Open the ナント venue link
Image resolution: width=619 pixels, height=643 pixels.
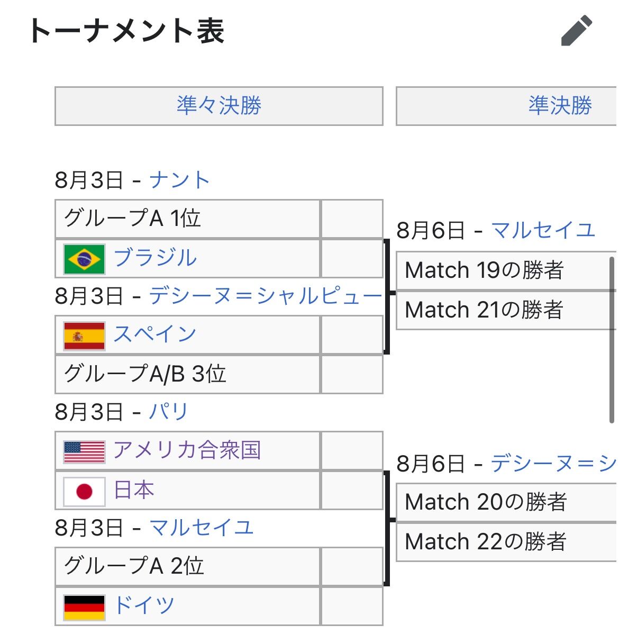(179, 180)
